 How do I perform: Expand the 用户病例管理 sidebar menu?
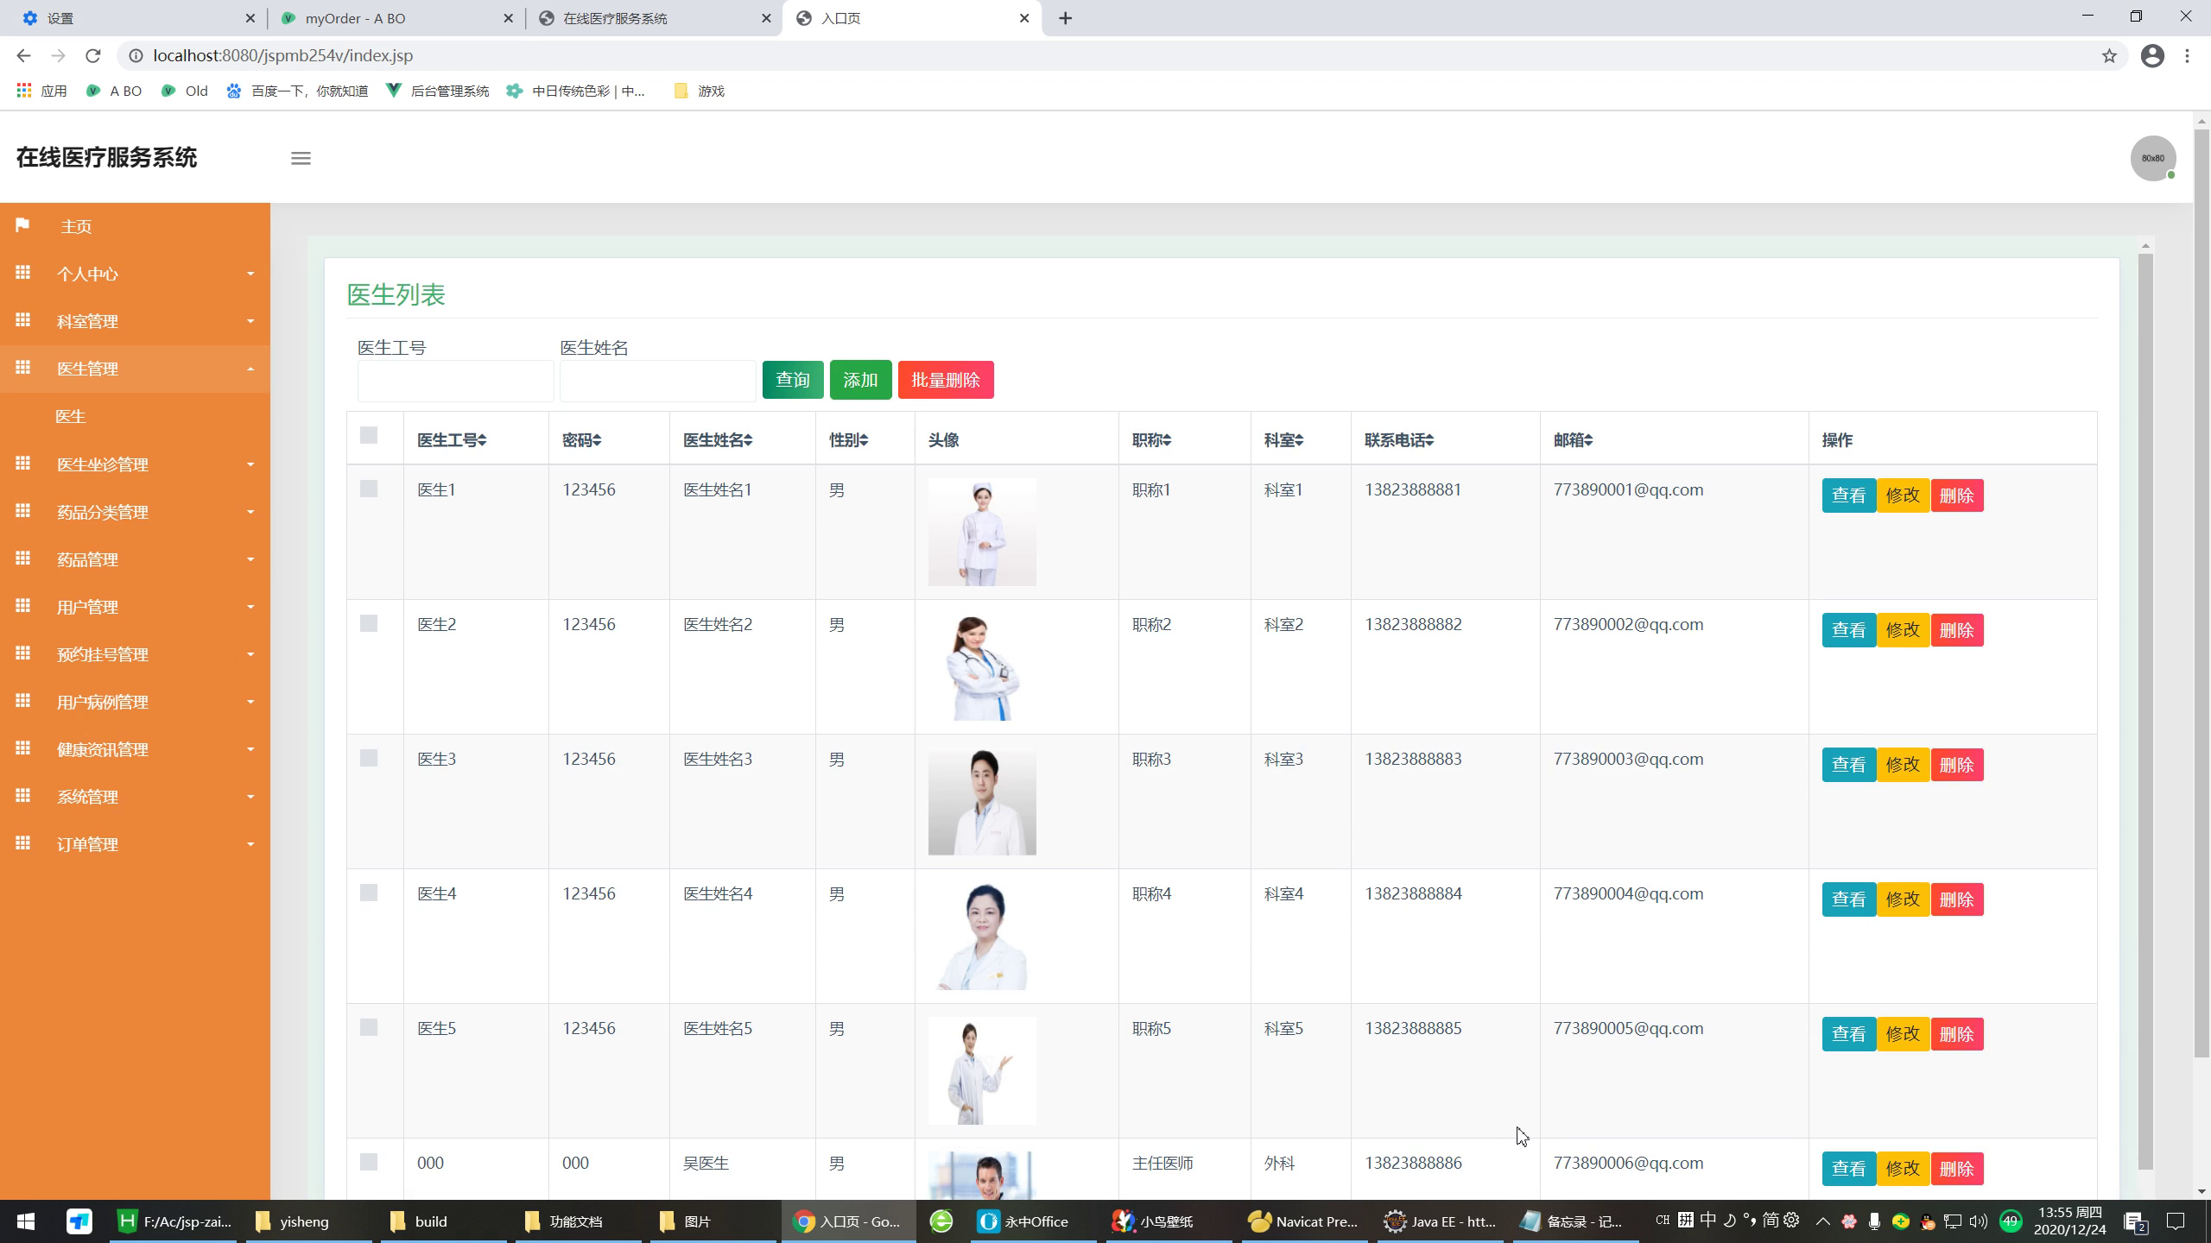click(x=135, y=702)
